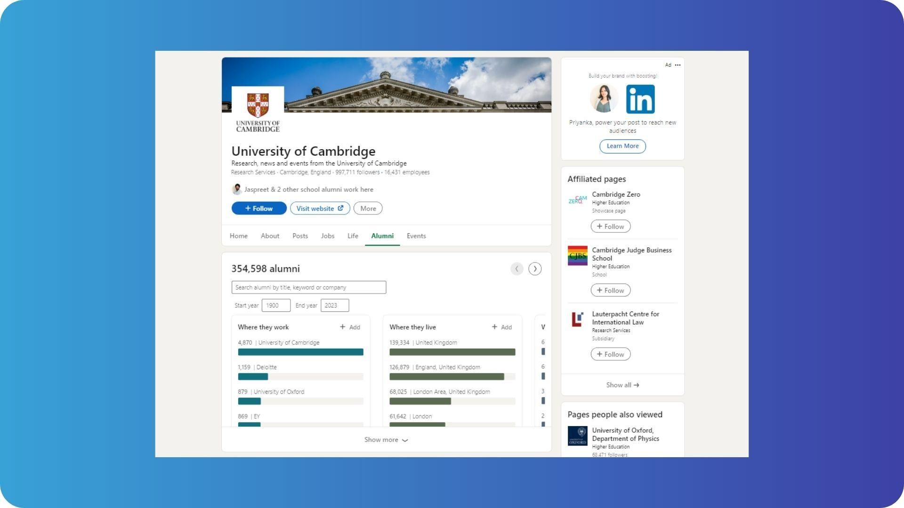Screen dimensions: 904x508
Task: Switch to the About tab
Action: [x=270, y=236]
